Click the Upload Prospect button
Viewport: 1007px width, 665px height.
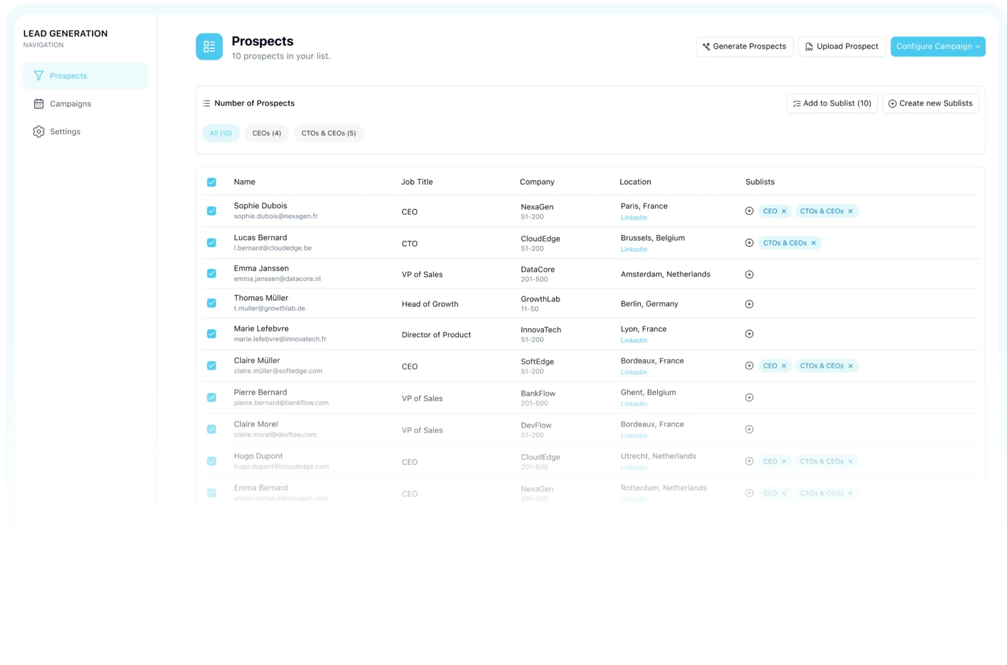coord(841,47)
